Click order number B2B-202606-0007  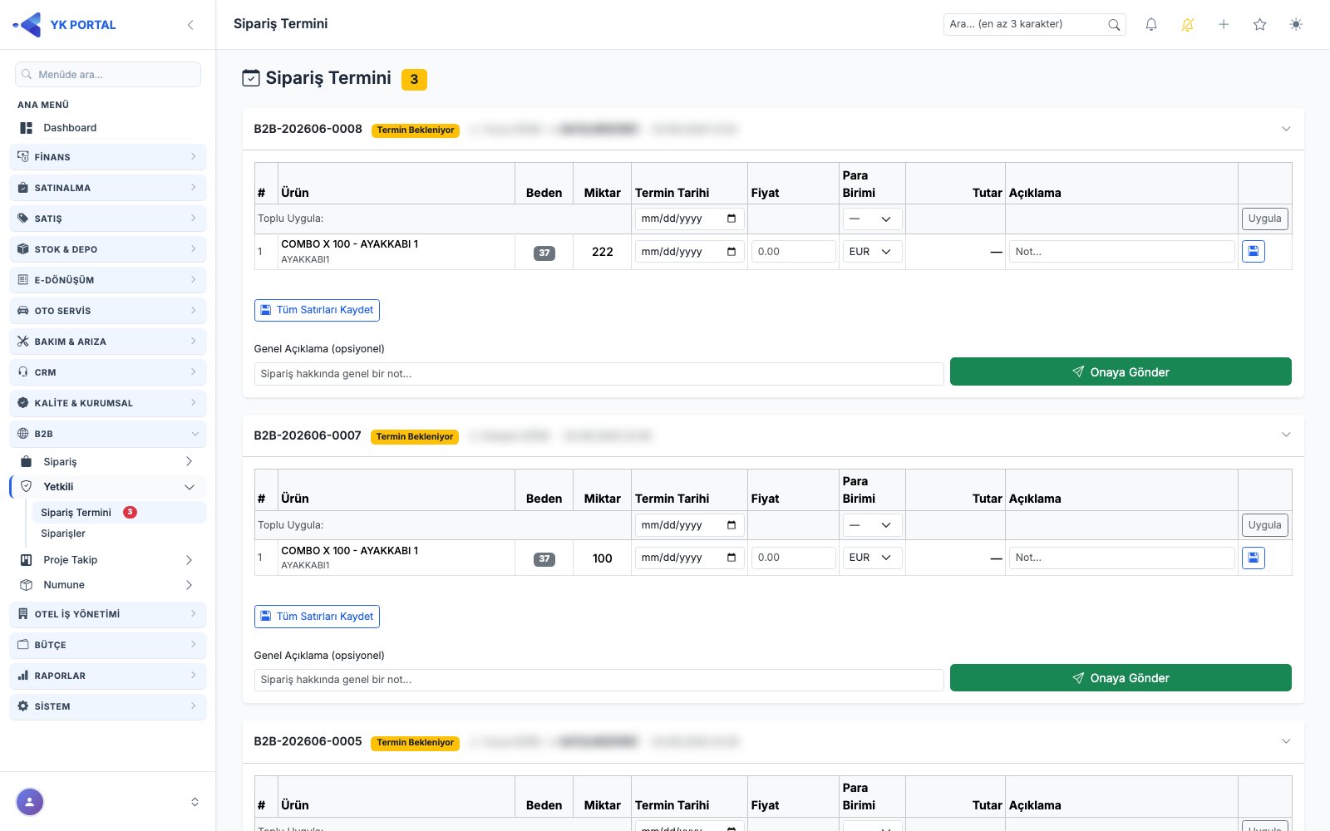(x=308, y=435)
